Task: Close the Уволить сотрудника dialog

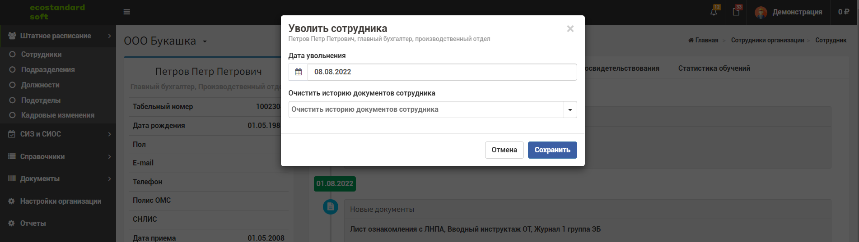Action: click(x=570, y=28)
